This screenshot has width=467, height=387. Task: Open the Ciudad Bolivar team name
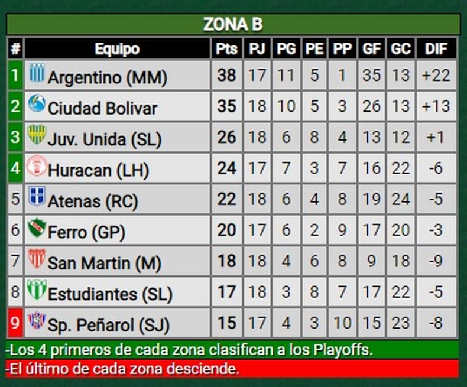102,109
